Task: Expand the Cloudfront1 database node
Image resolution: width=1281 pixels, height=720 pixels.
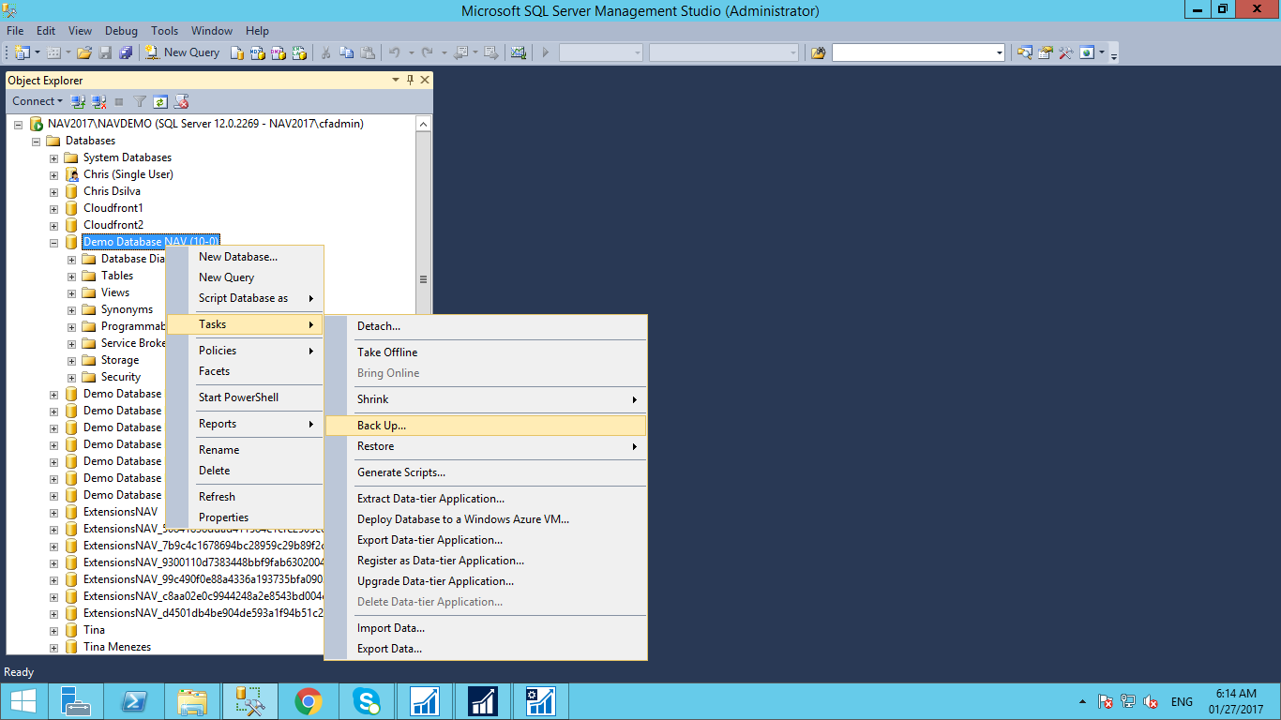Action: [53, 208]
